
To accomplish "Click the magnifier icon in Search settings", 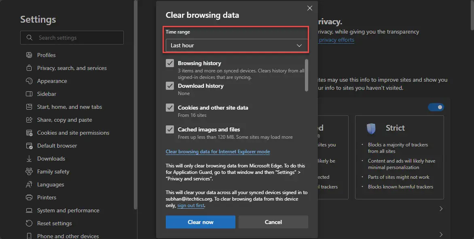I will (x=30, y=38).
